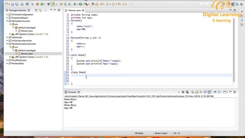Click the New Java Package icon
Image resolution: width=245 pixels, height=138 pixels.
(38, 4)
